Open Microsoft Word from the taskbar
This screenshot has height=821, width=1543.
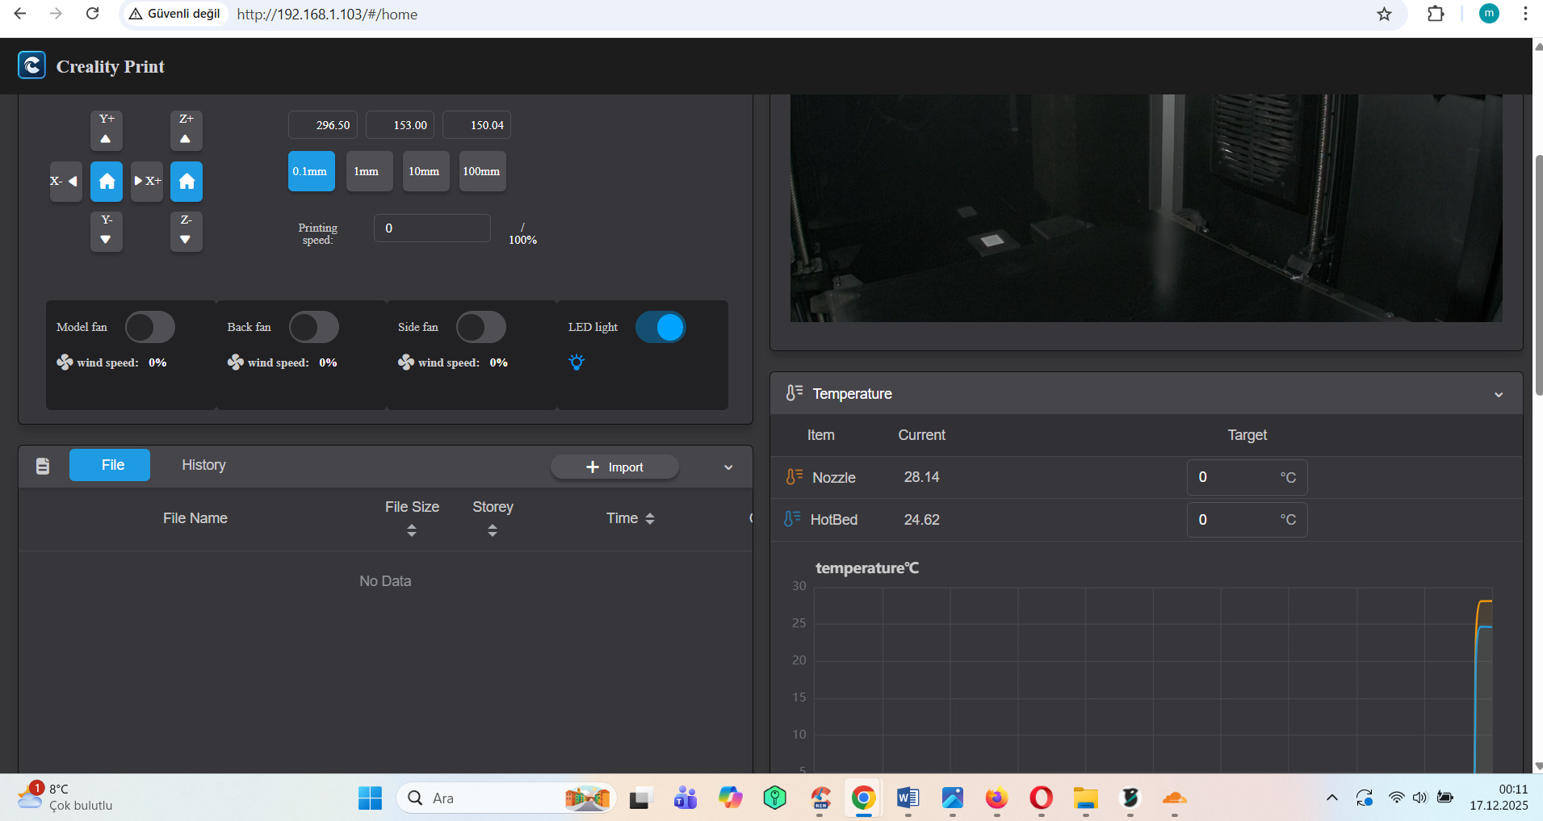pos(908,798)
